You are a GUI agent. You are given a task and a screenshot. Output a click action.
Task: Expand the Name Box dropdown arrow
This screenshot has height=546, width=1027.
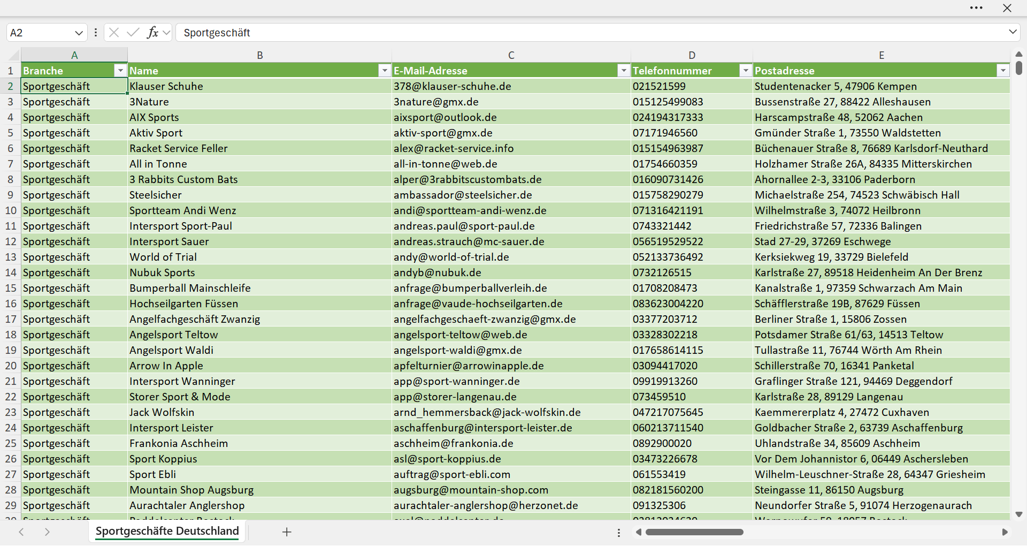[79, 33]
